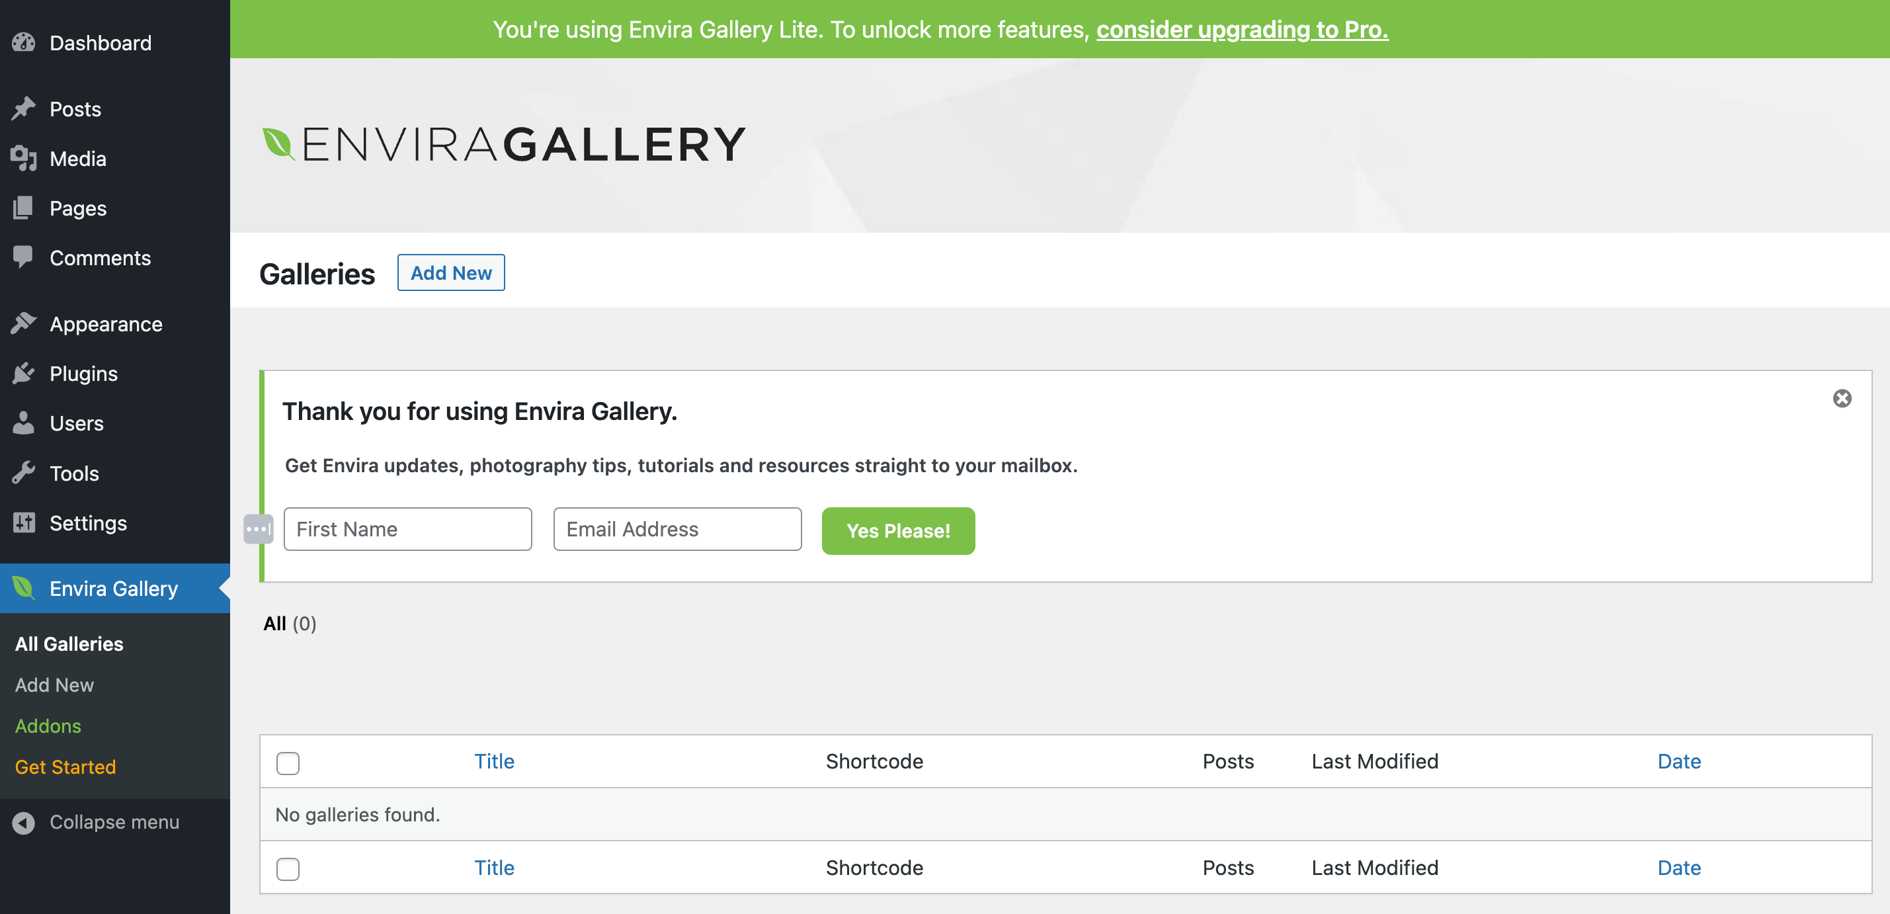Follow the consider upgrading to Pro link

pyautogui.click(x=1242, y=29)
